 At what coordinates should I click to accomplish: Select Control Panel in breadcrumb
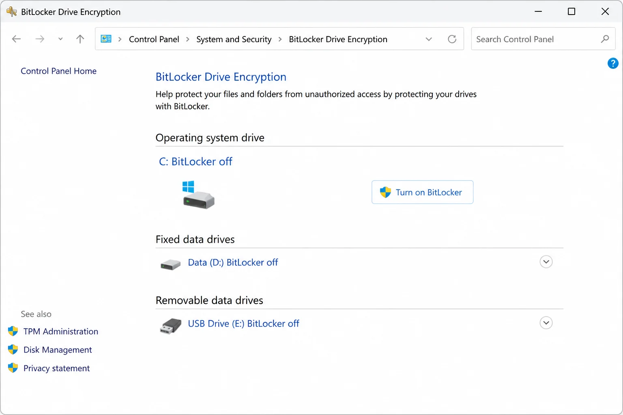click(154, 39)
